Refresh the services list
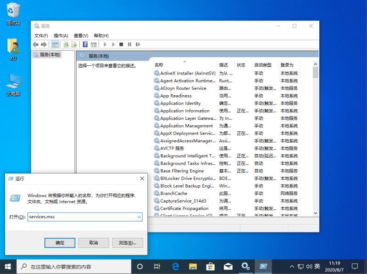This screenshot has height=274, width=367. pyautogui.click(x=65, y=44)
